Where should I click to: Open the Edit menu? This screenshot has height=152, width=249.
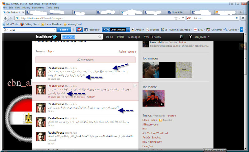point(11,8)
